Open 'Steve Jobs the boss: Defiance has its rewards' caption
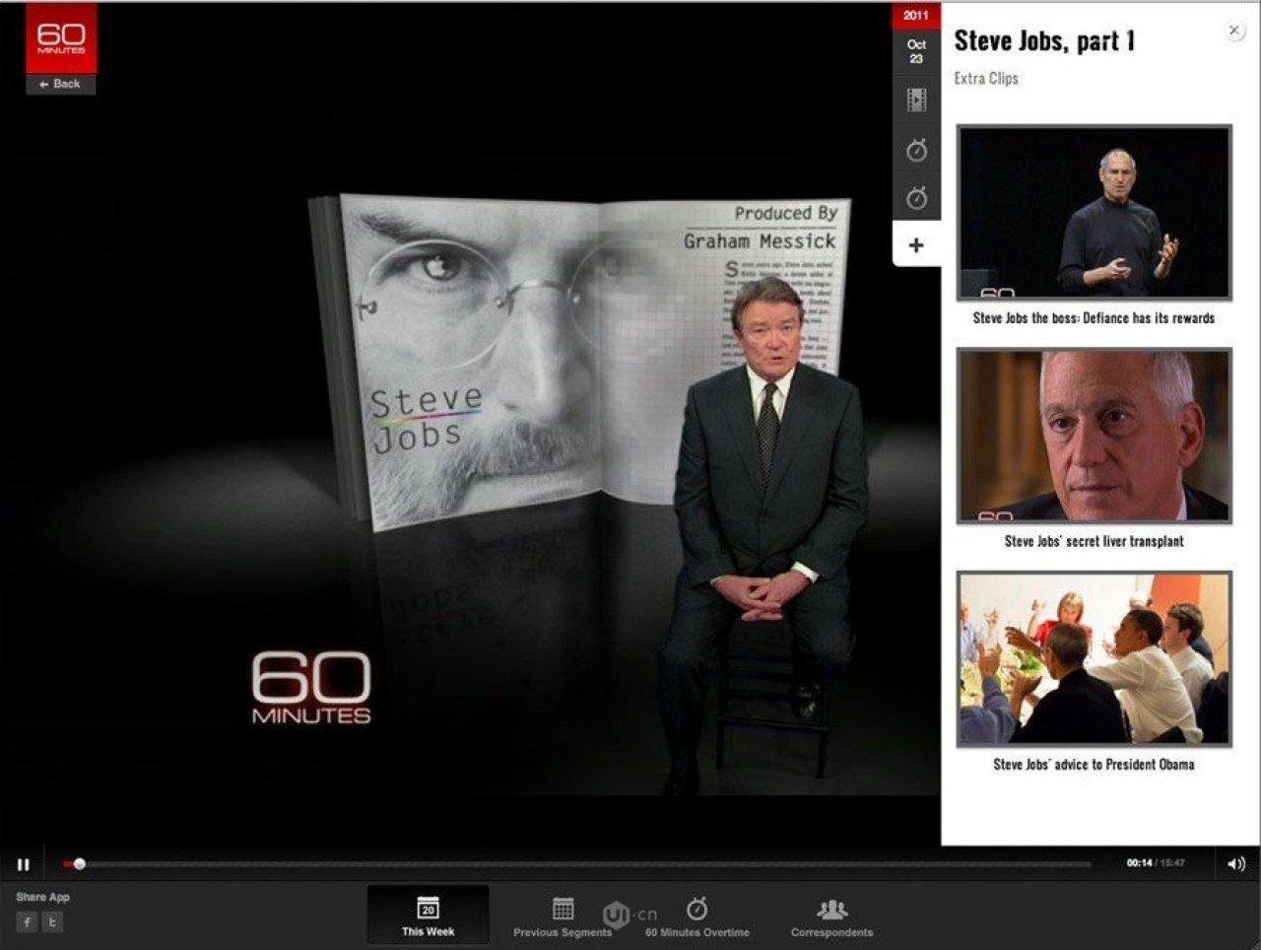Viewport: 1261px width, 950px height. [x=1094, y=318]
